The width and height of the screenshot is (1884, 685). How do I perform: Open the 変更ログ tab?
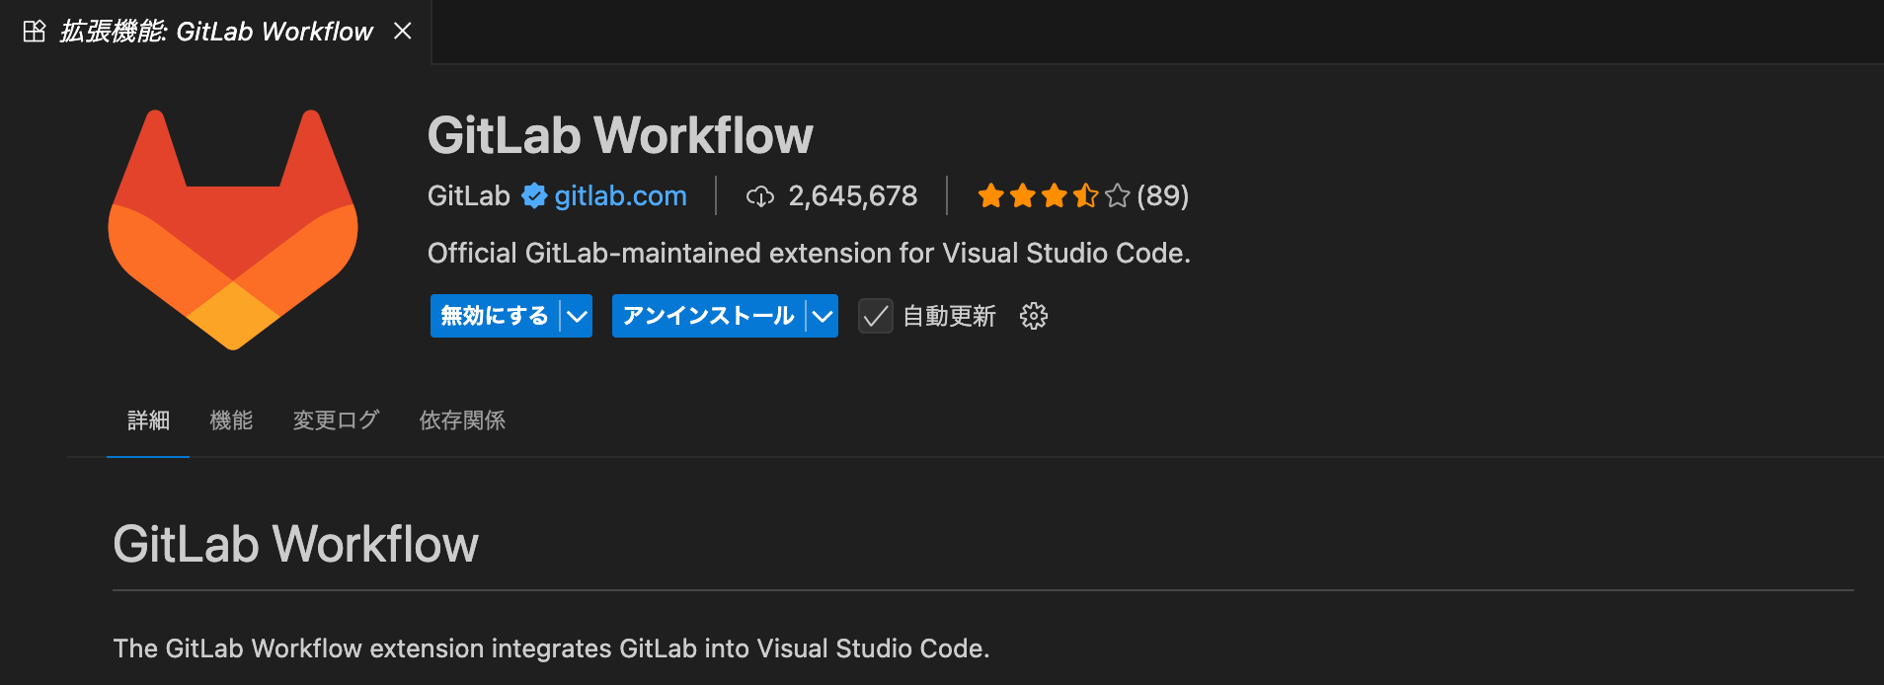pyautogui.click(x=336, y=420)
